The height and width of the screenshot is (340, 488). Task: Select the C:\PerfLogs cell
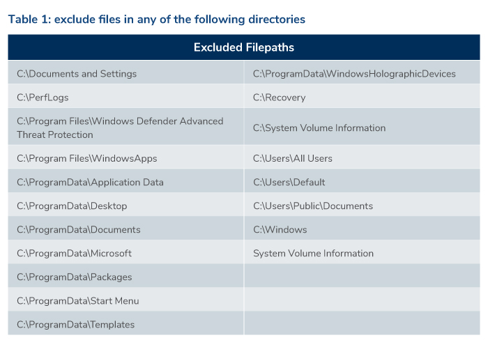[125, 98]
